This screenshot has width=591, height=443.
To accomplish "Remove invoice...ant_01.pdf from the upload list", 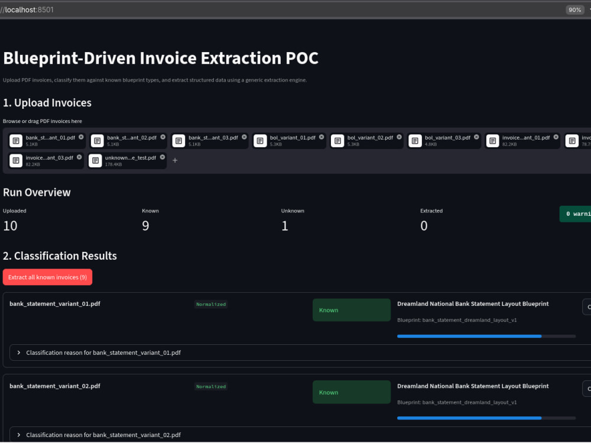I will [556, 137].
